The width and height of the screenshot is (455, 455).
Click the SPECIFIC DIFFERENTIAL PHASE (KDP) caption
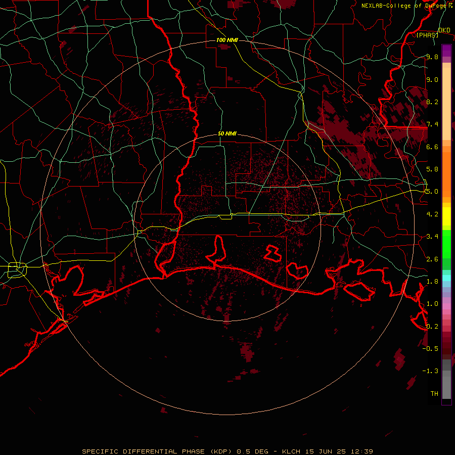[x=157, y=451]
